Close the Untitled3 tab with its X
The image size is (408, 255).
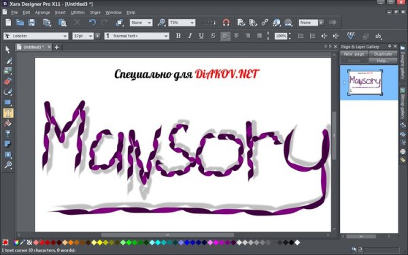[49, 47]
